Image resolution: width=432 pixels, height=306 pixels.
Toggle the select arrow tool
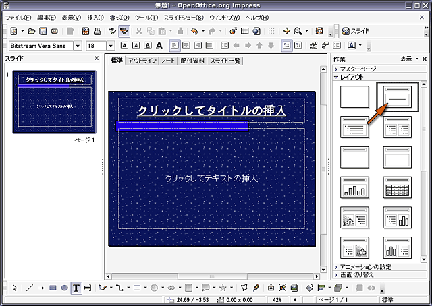pyautogui.click(x=15, y=288)
